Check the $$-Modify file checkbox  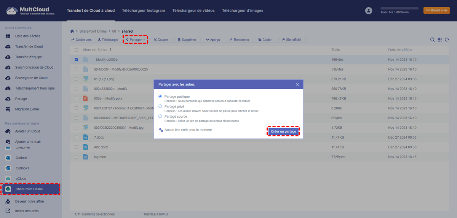(x=77, y=70)
